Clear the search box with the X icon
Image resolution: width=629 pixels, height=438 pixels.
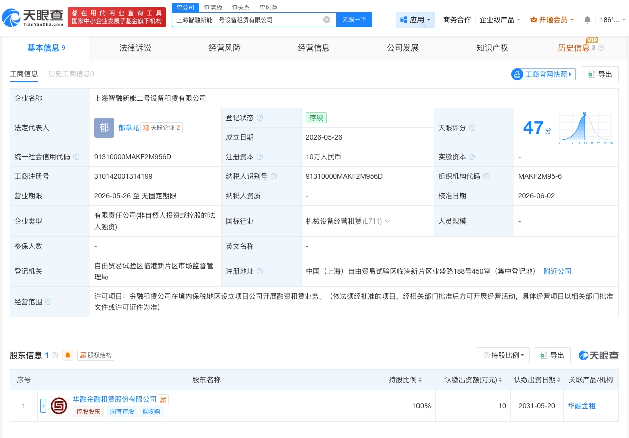tap(327, 20)
